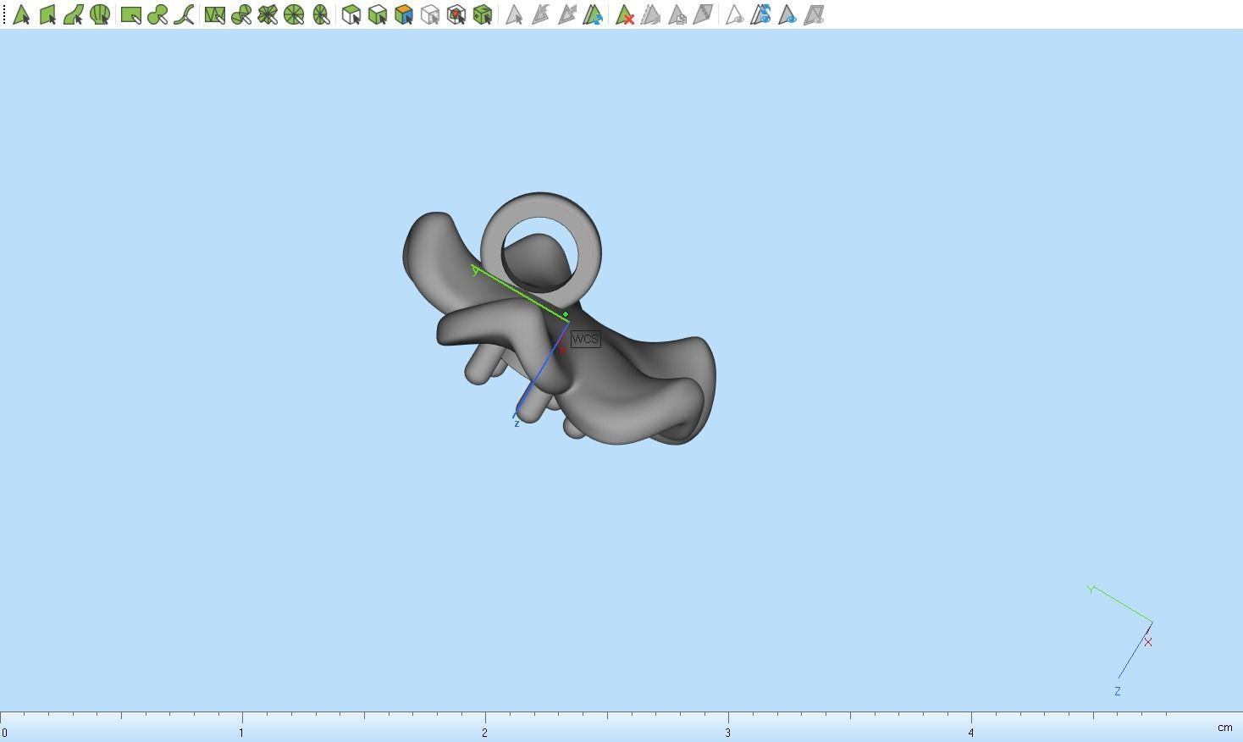
Task: Select the white cube part selection tool
Action: pos(351,14)
